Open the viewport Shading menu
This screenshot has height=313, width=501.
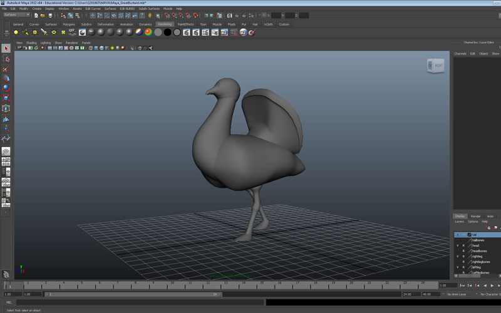(x=31, y=43)
